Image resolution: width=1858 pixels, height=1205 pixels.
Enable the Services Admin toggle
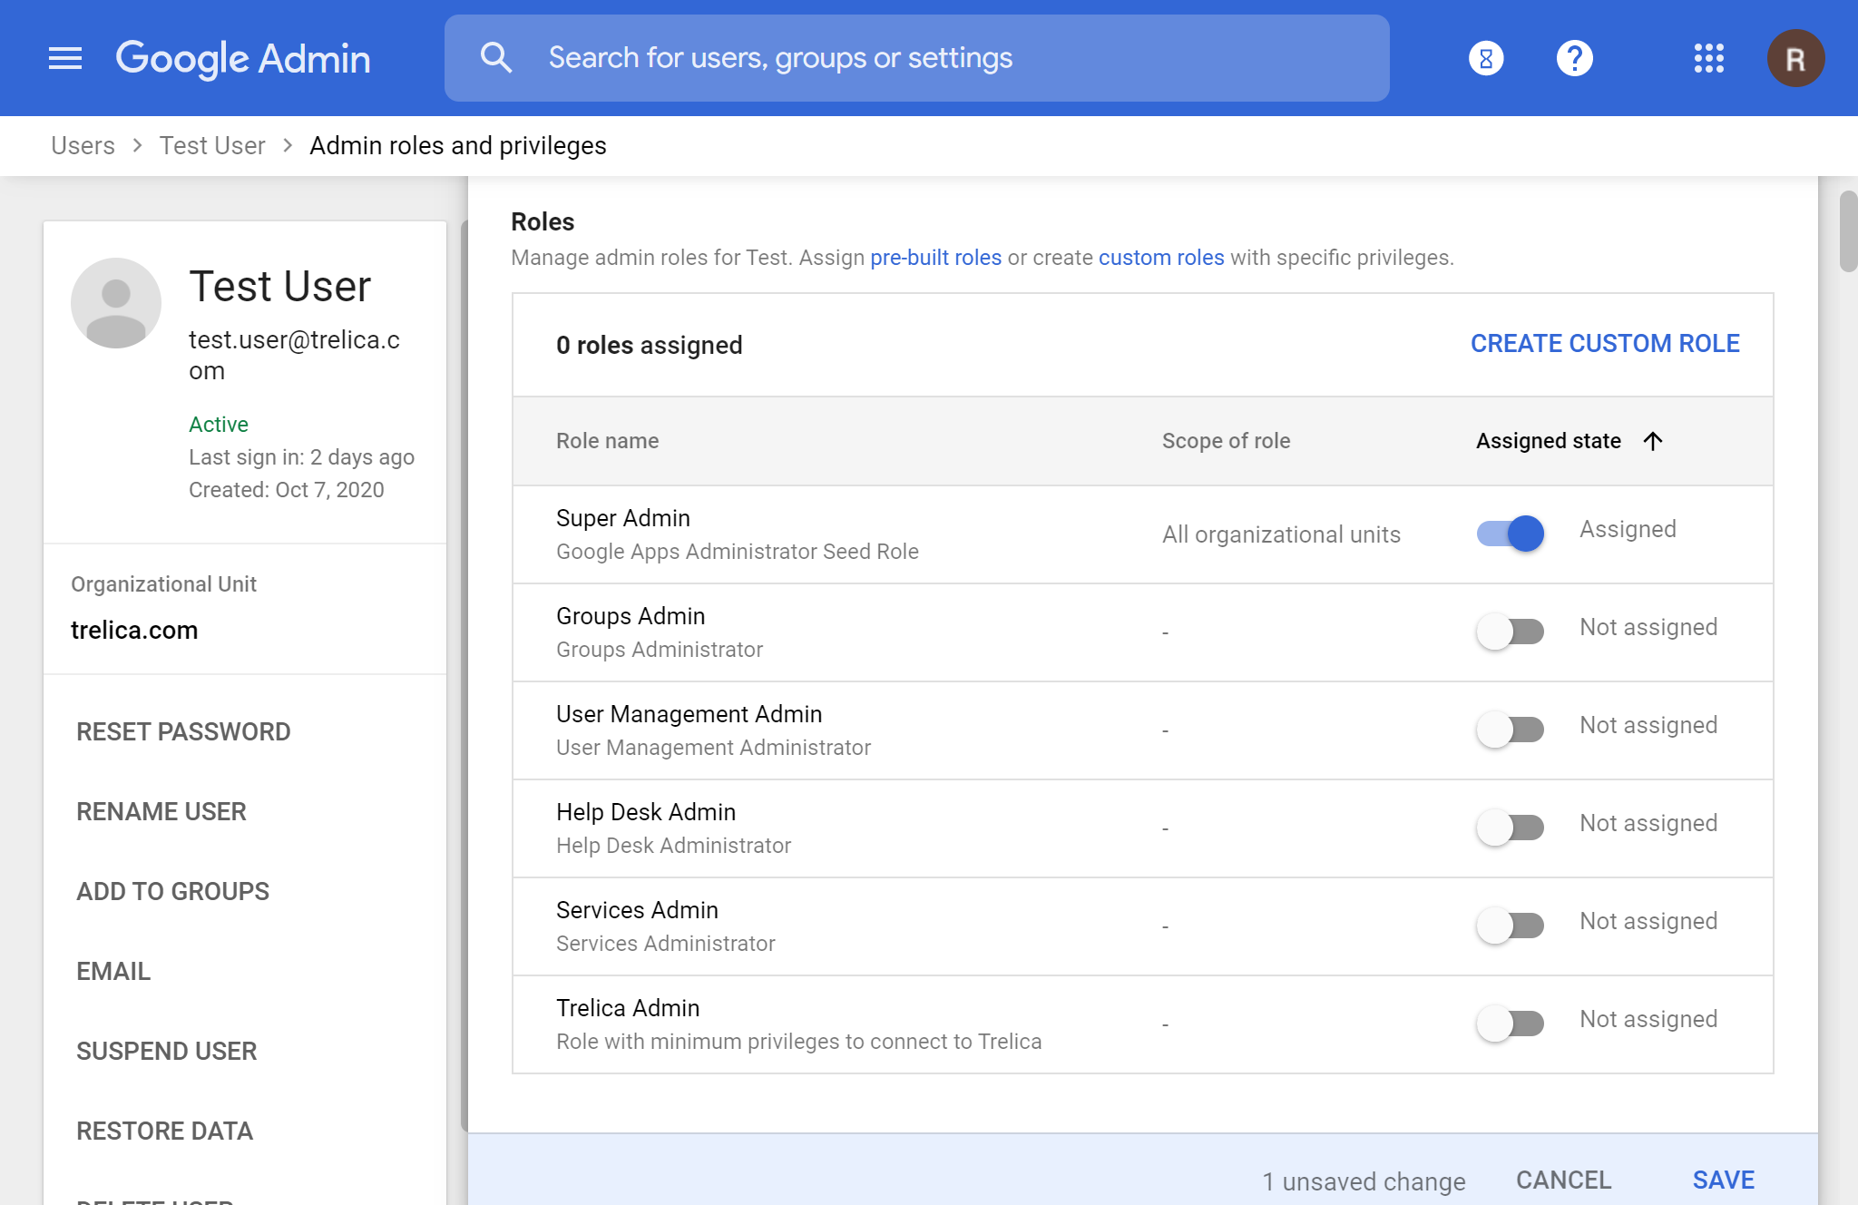point(1511,925)
